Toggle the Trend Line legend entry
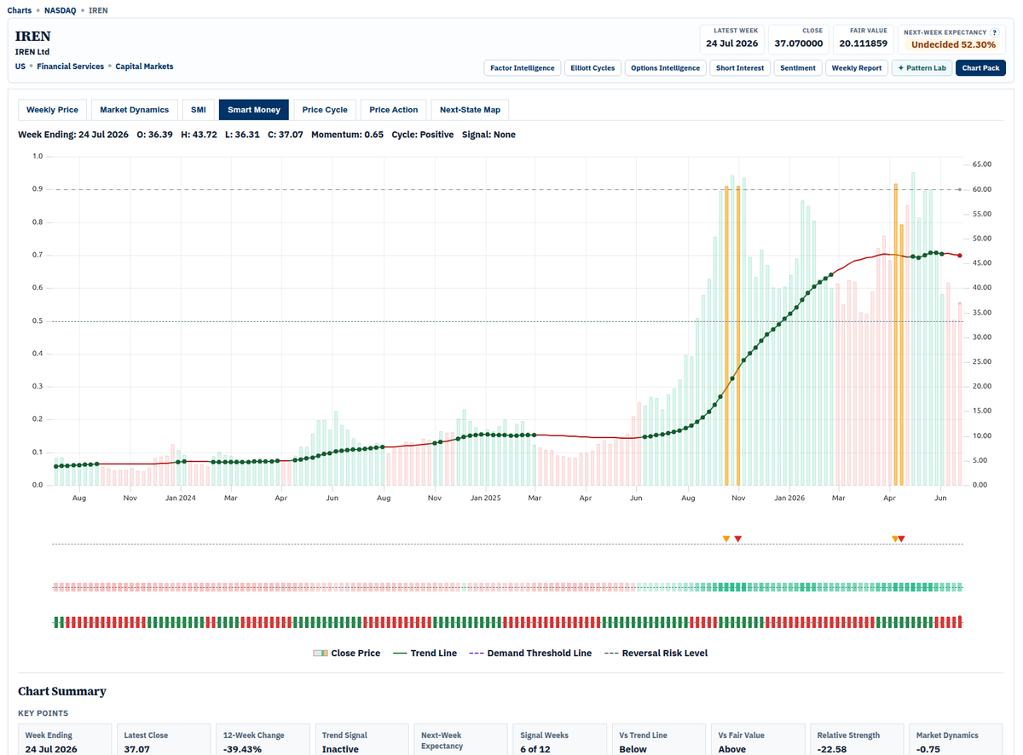The height and width of the screenshot is (755, 1023). click(425, 654)
